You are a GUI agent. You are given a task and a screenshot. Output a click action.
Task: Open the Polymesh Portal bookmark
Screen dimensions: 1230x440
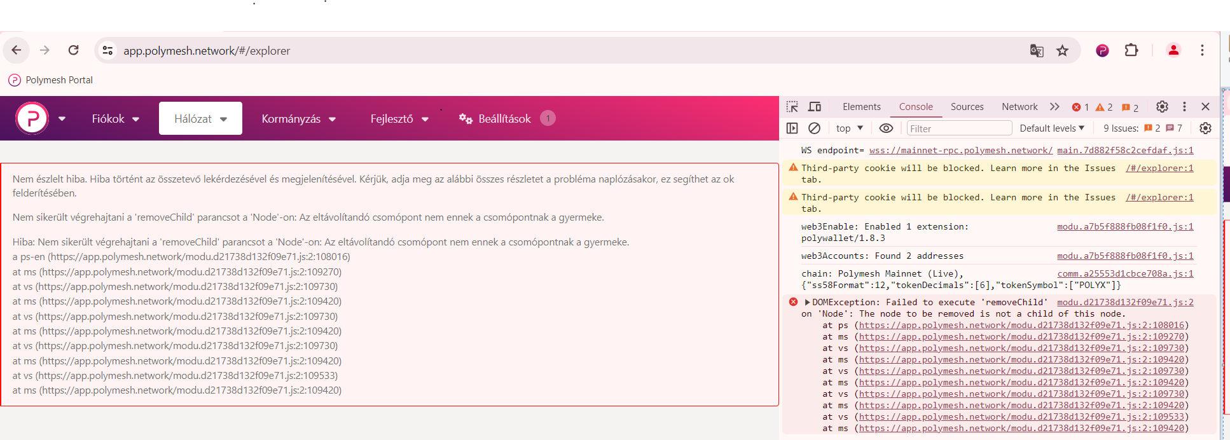coord(51,80)
